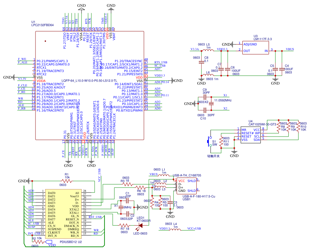310x251 pixels.
Task: Click the V3.3A net label near L5
Action: pyautogui.click(x=195, y=49)
